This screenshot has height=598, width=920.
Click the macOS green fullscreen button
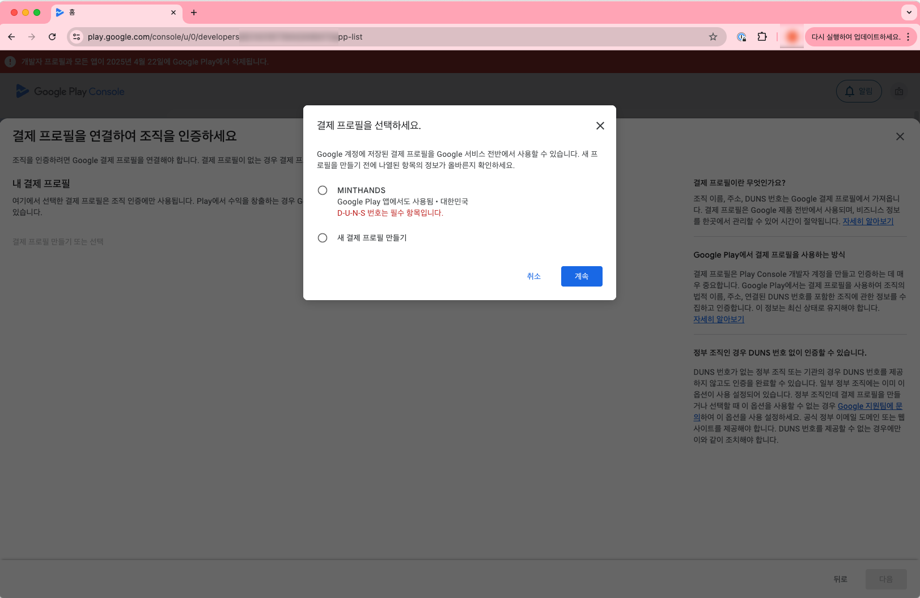click(37, 12)
